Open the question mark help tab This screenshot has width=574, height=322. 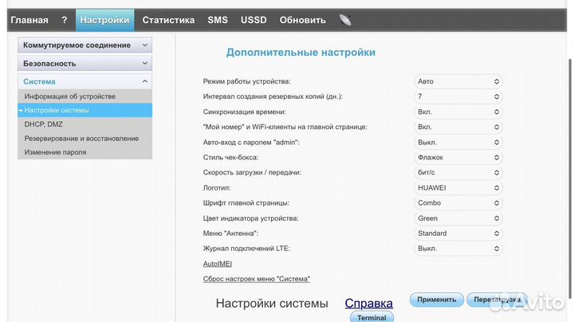65,20
